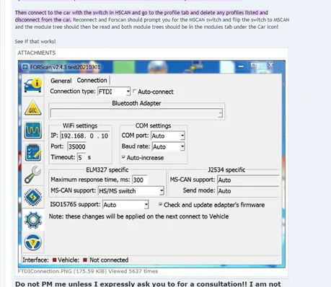Click the WiFi IP address field
Viewport: 331px width, 287px height.
pos(84,136)
